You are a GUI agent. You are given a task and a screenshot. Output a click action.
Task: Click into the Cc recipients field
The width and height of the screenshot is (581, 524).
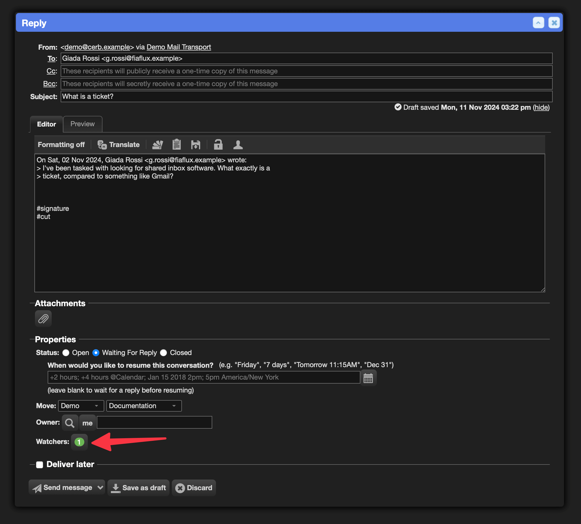[x=306, y=71]
